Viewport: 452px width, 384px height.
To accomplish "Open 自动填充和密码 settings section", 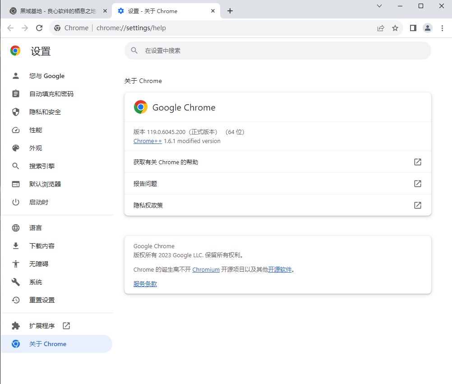I will tap(56, 94).
